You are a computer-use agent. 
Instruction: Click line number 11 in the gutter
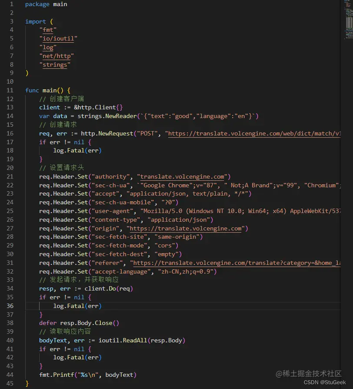[x=10, y=90]
